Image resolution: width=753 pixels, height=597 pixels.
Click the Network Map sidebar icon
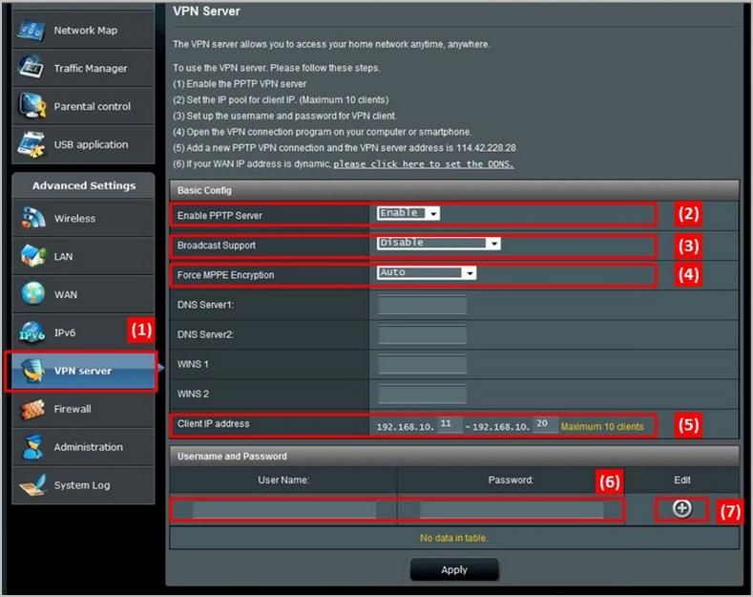(x=31, y=31)
